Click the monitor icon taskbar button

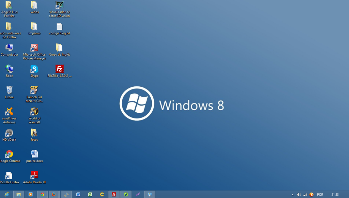[150, 195]
